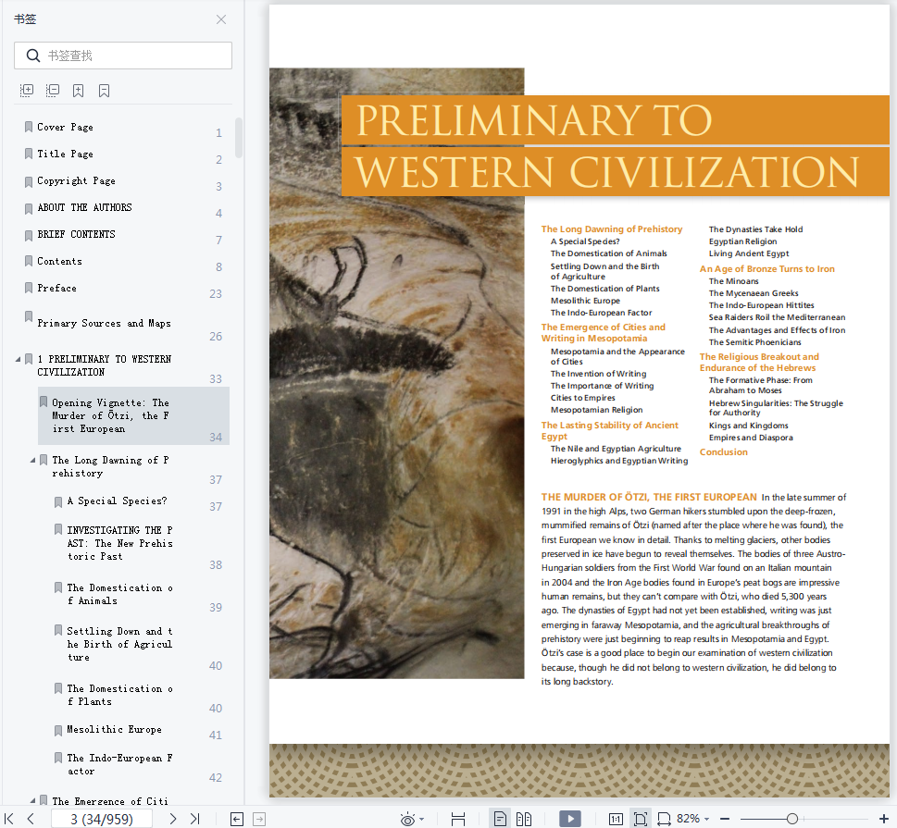Click the go forward to next view icon
The width and height of the screenshot is (897, 828).
tap(258, 819)
